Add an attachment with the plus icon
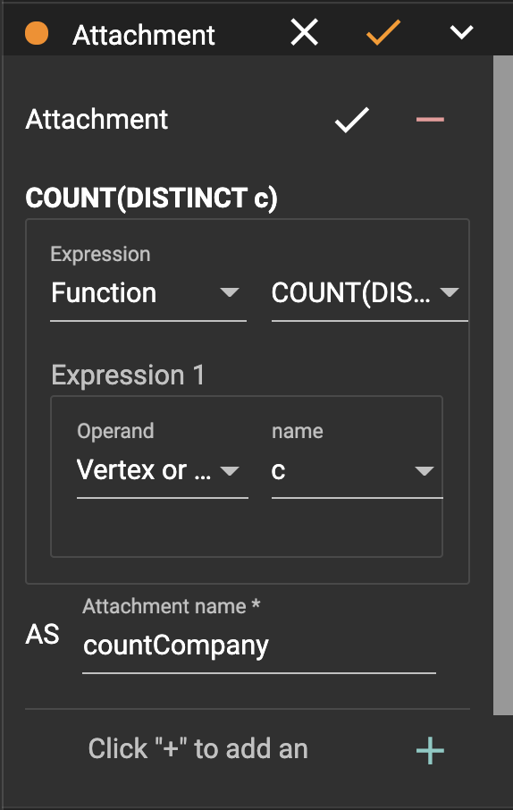 [431, 750]
